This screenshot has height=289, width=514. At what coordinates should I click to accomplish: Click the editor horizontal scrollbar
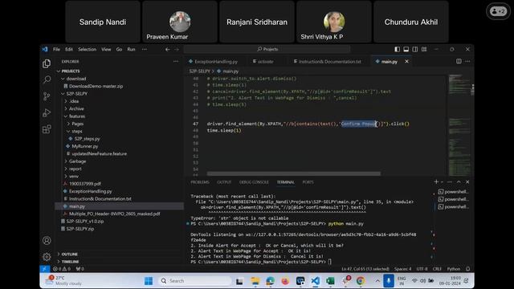pos(294,173)
